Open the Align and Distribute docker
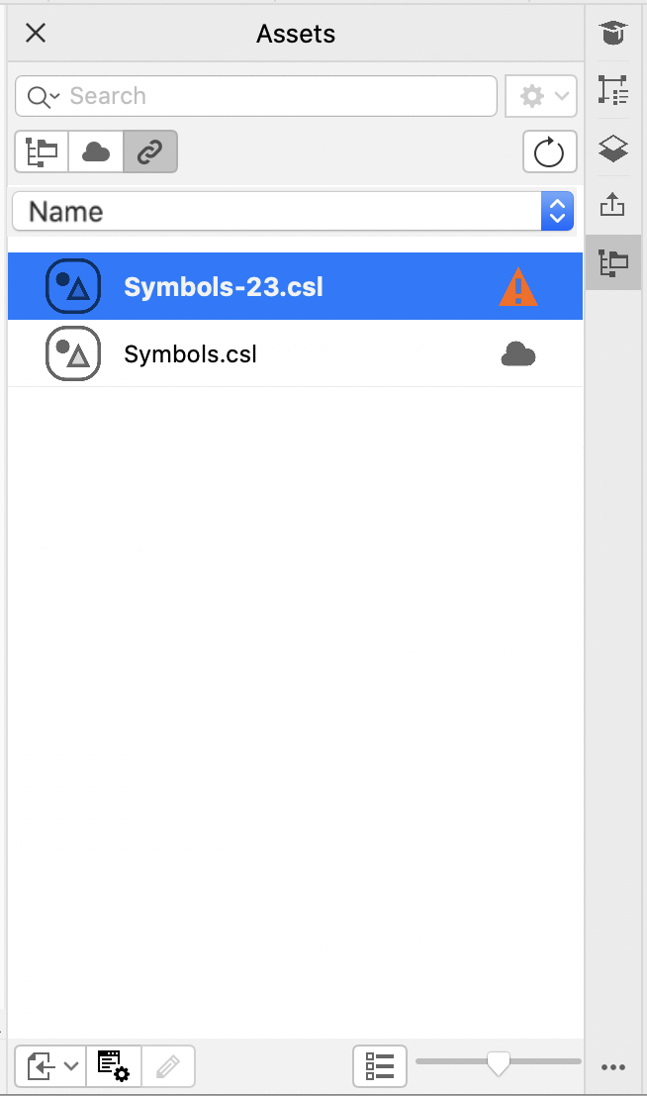This screenshot has height=1096, width=647. click(613, 91)
